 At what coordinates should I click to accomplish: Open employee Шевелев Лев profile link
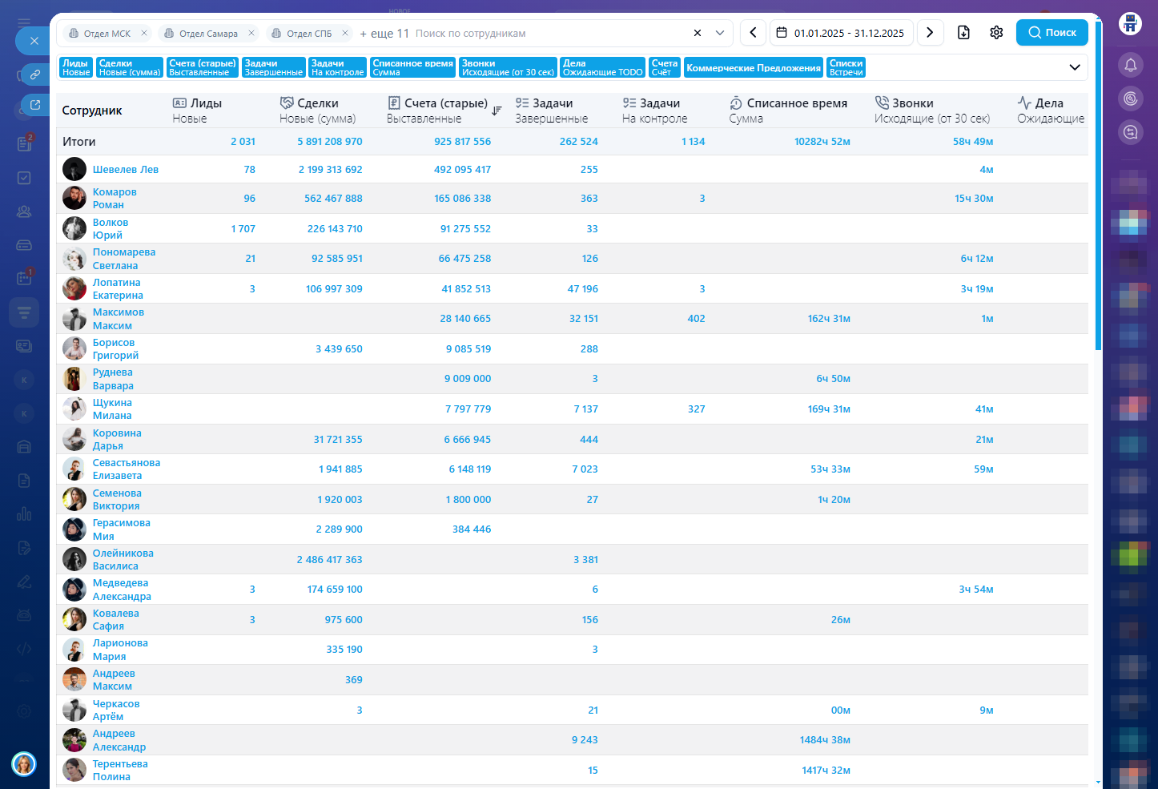point(126,170)
